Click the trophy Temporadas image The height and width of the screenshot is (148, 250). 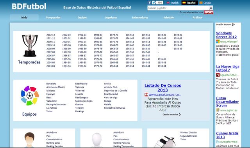tap(30, 46)
